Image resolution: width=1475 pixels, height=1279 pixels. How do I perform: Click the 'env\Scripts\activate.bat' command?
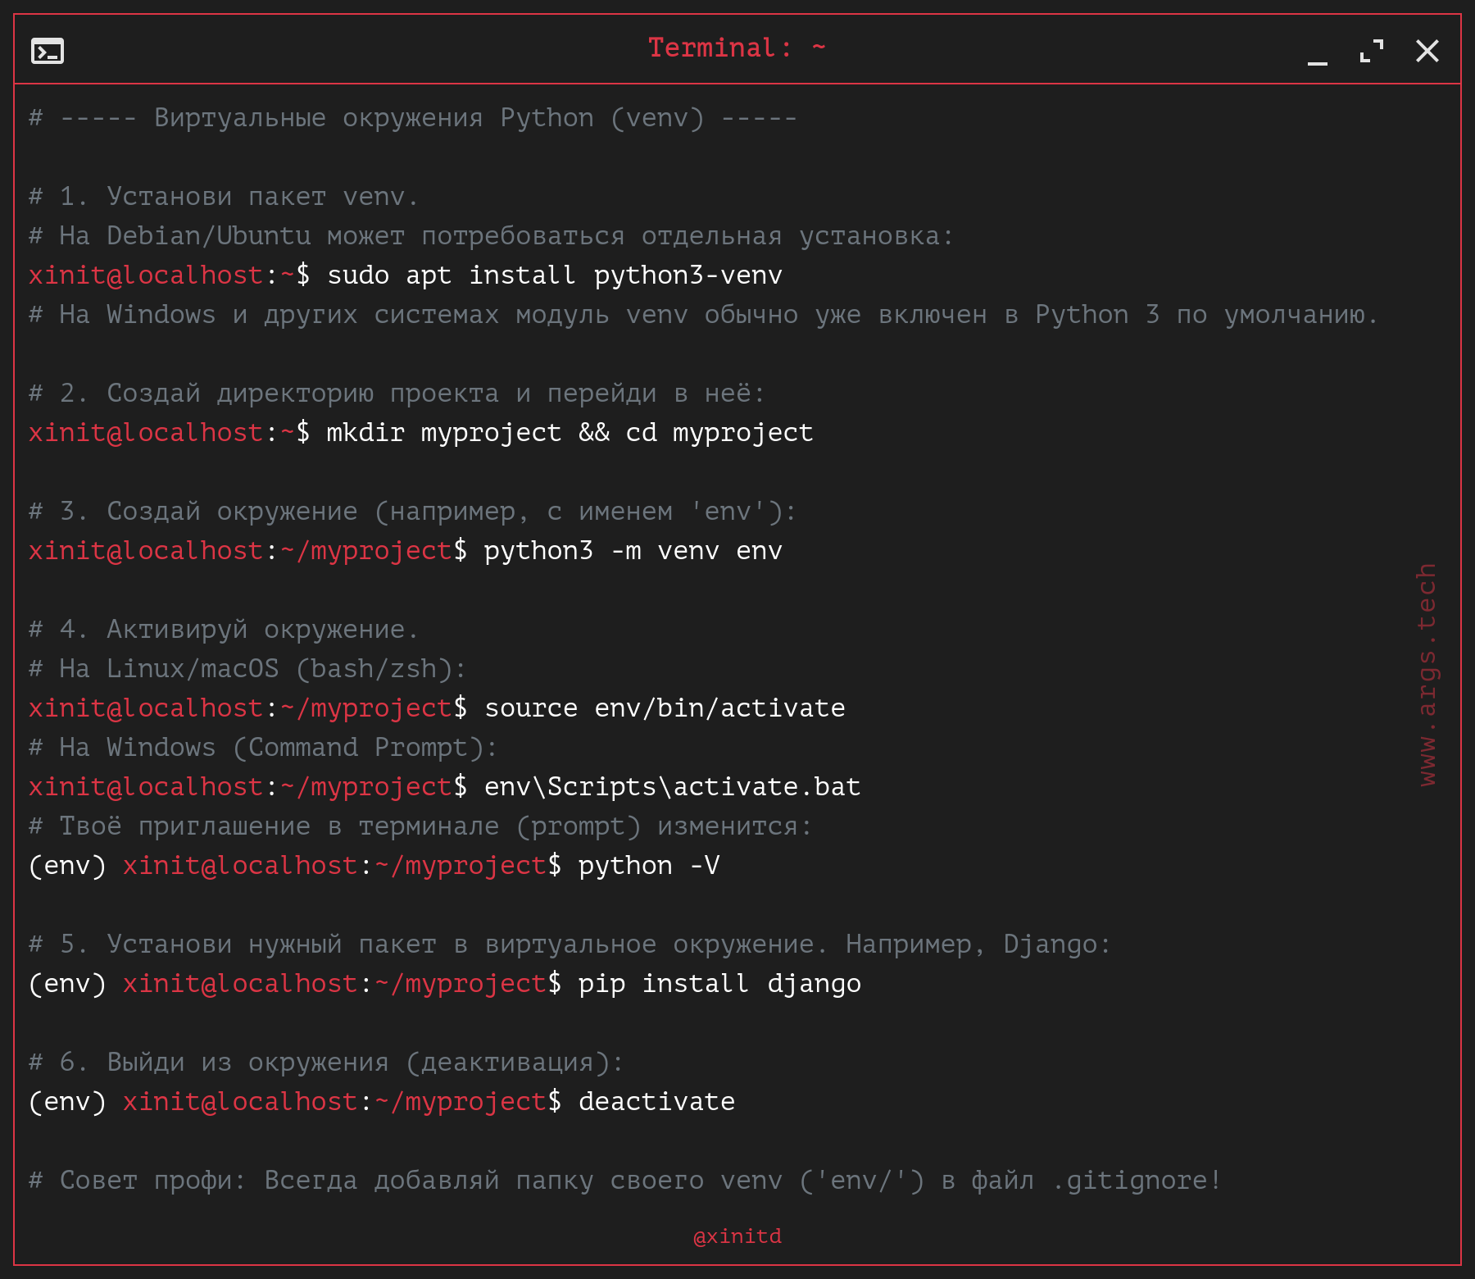coord(672,787)
